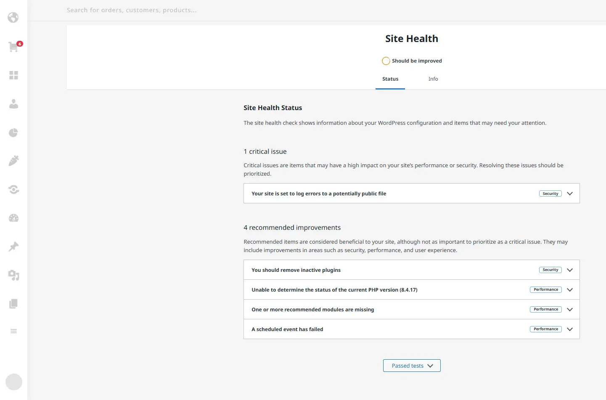Open the Passed tests dropdown button
The width and height of the screenshot is (606, 400).
412,366
